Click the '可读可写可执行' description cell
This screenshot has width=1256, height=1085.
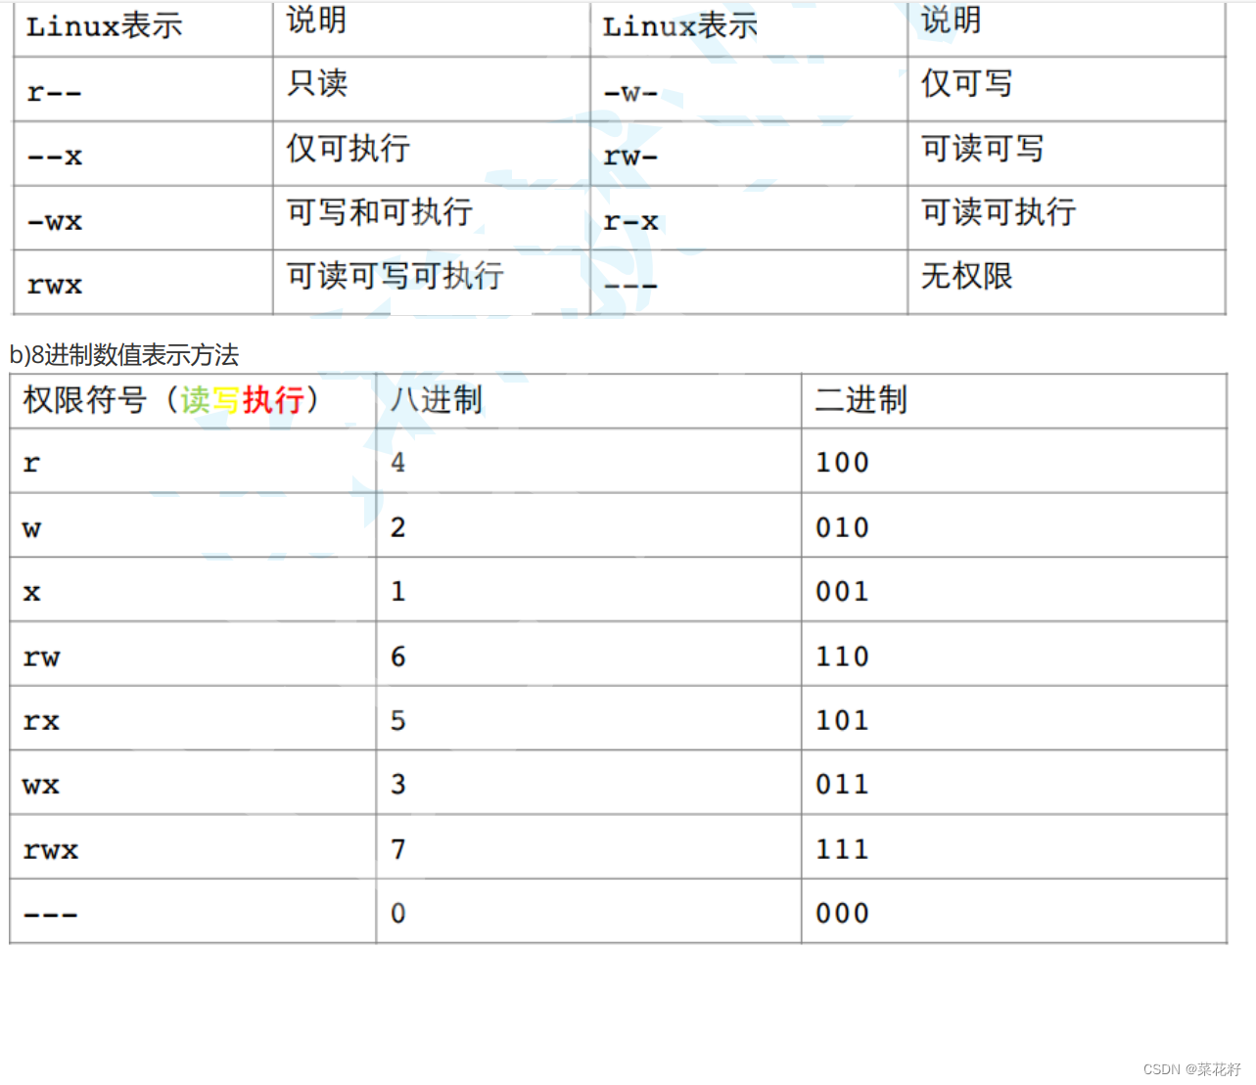(x=432, y=283)
